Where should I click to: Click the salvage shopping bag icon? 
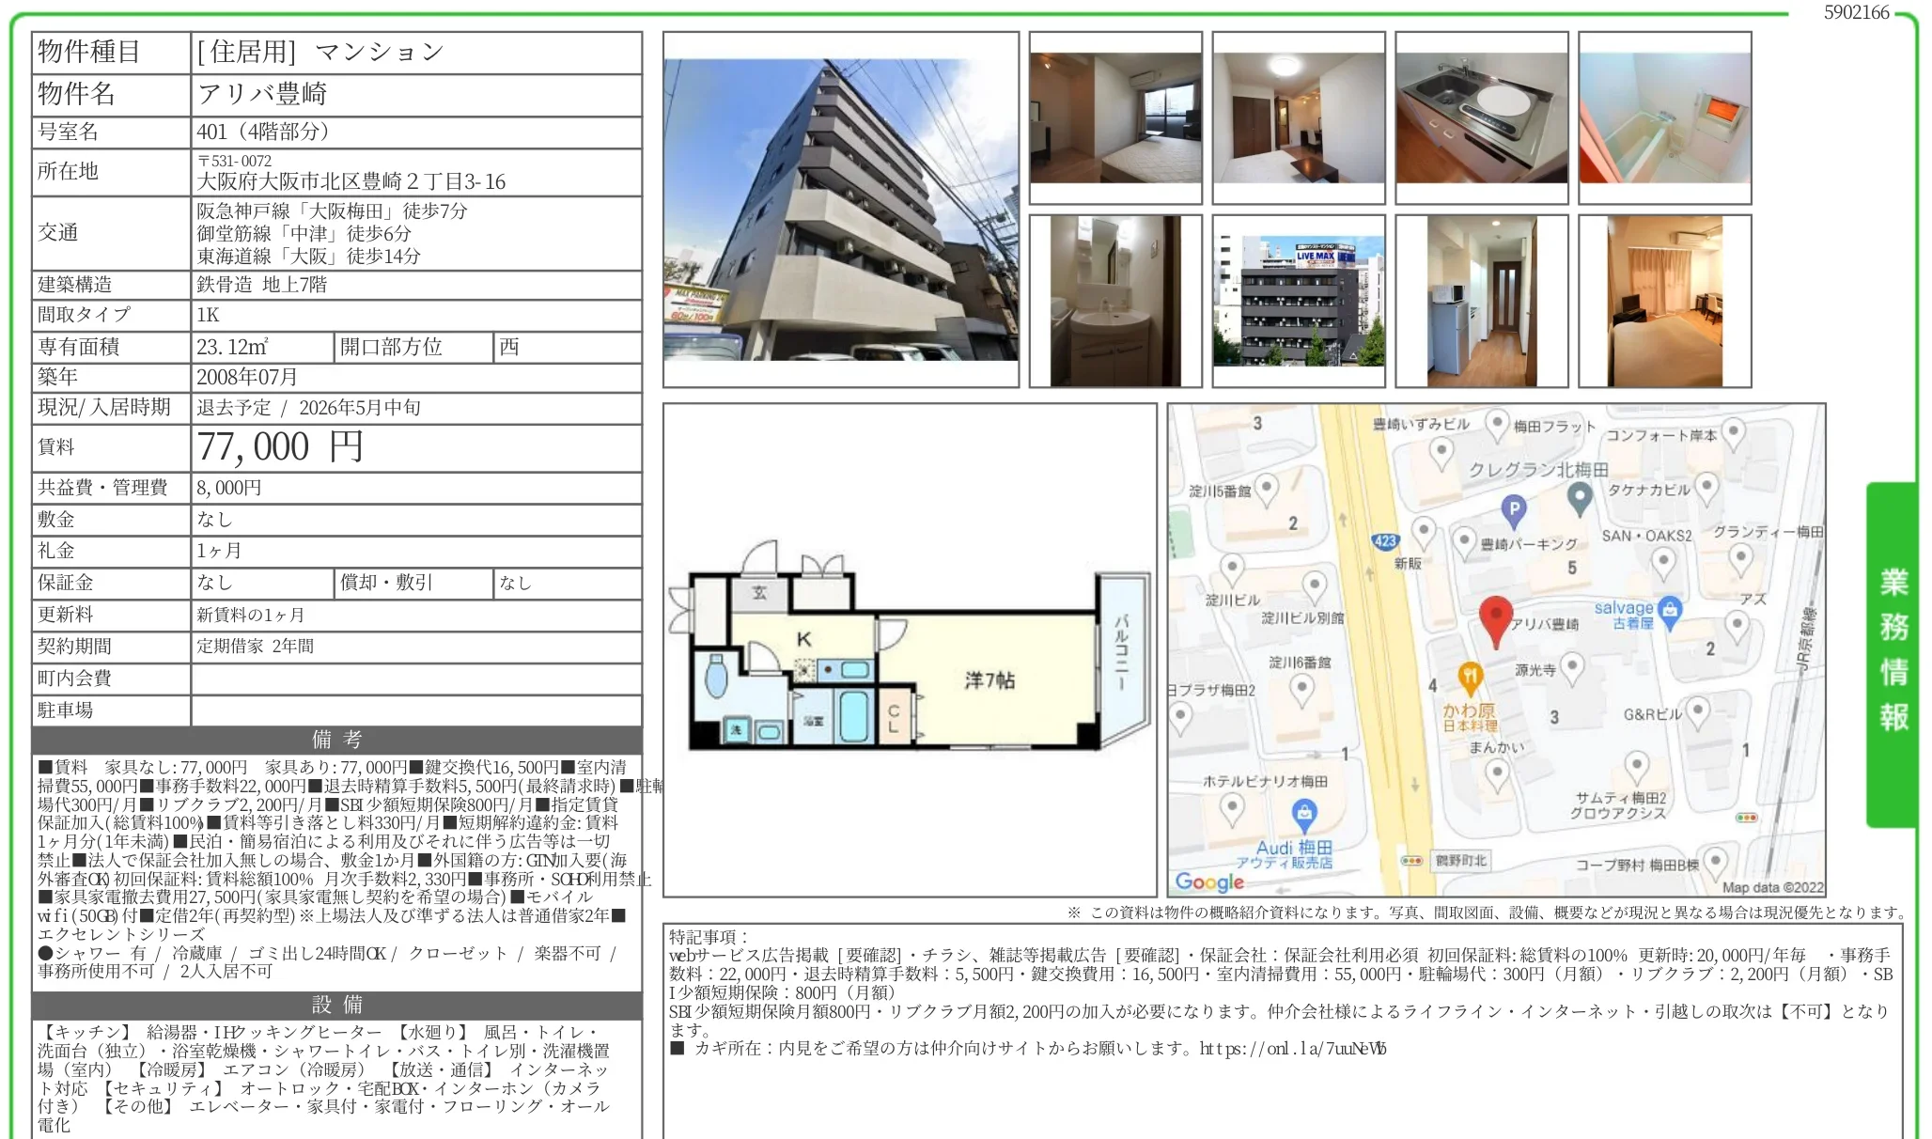(1669, 611)
